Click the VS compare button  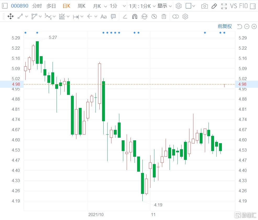pos(234,6)
